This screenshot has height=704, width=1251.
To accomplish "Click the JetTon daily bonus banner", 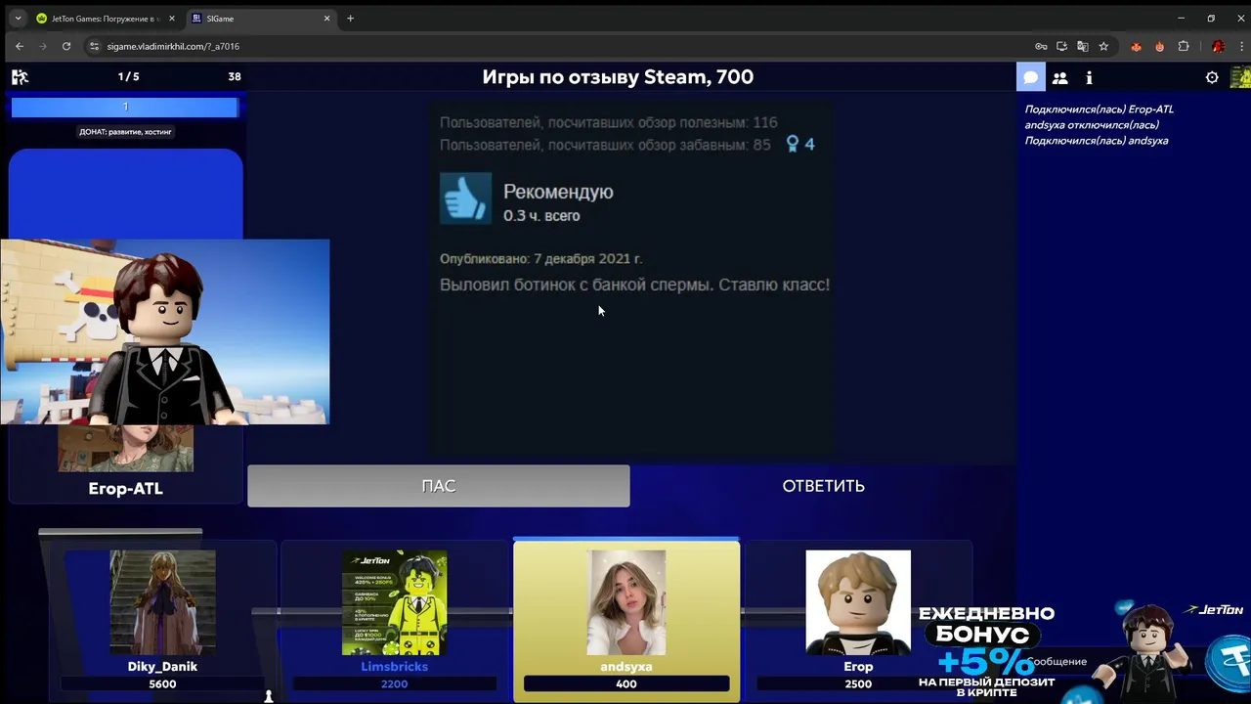I will click(x=986, y=651).
